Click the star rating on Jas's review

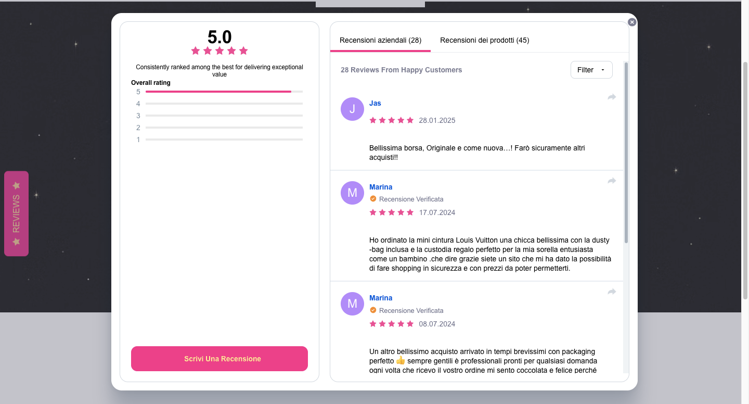392,120
